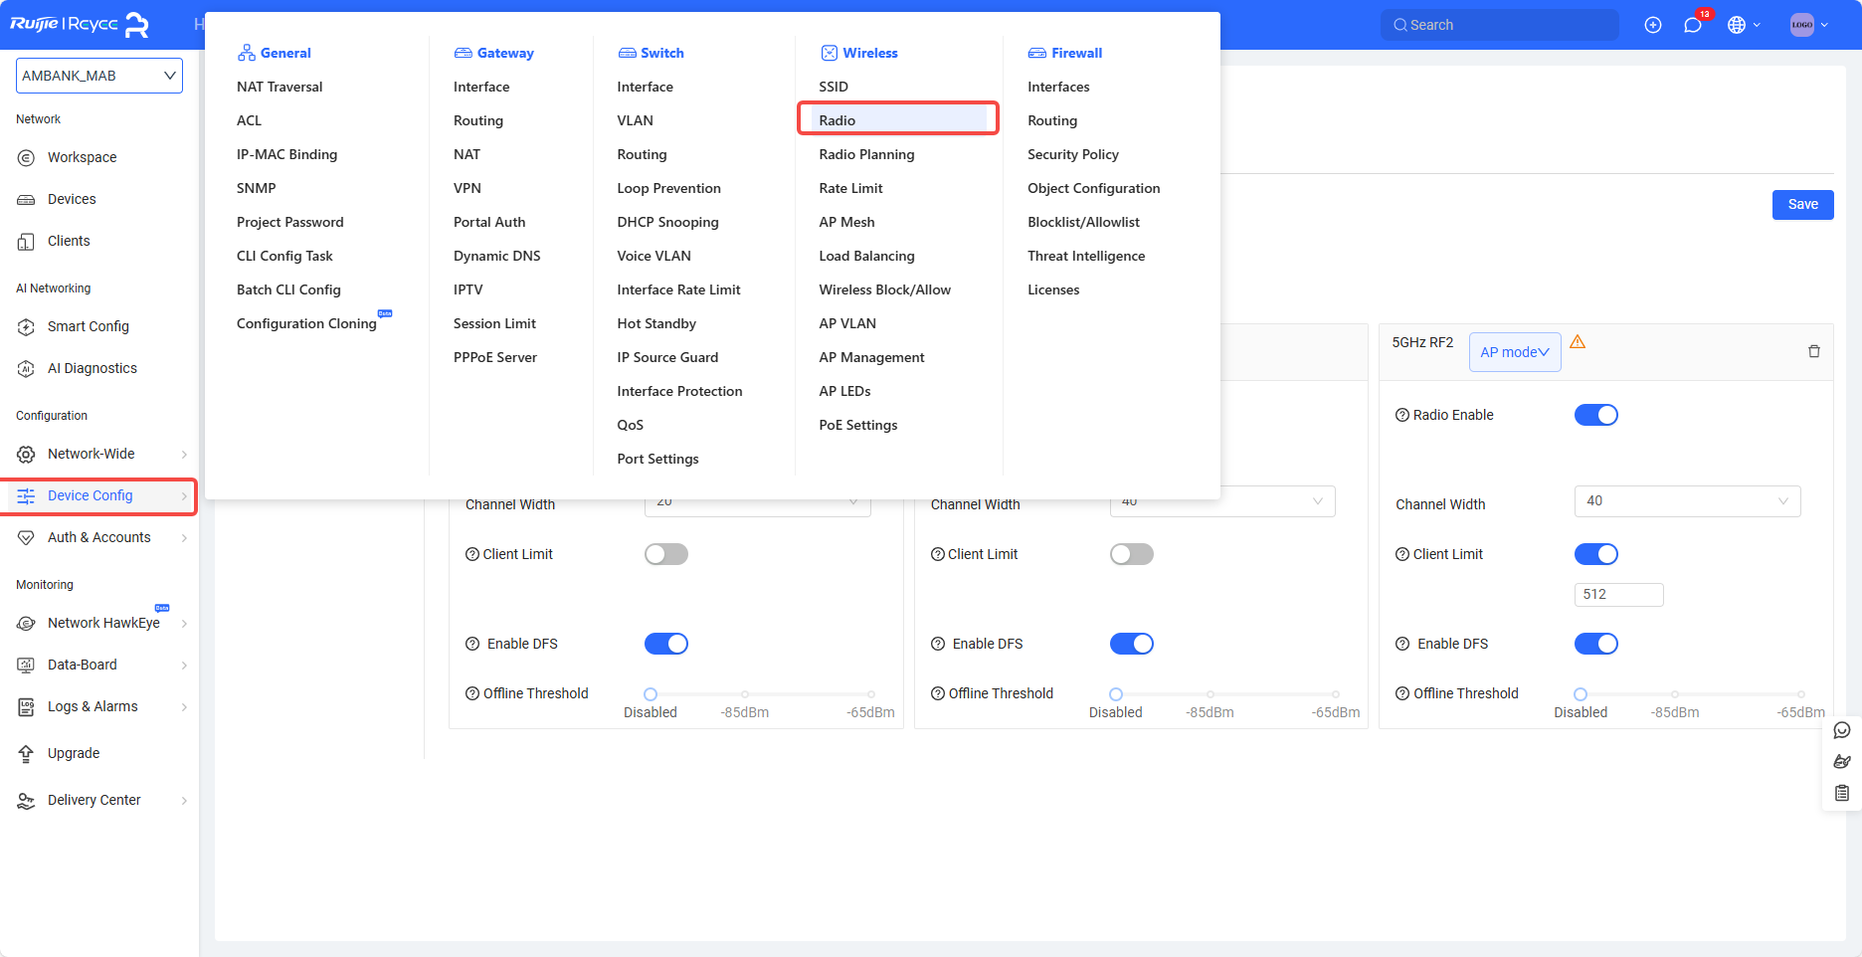Open VLAN under Switch menu
The height and width of the screenshot is (957, 1862).
[x=635, y=120]
